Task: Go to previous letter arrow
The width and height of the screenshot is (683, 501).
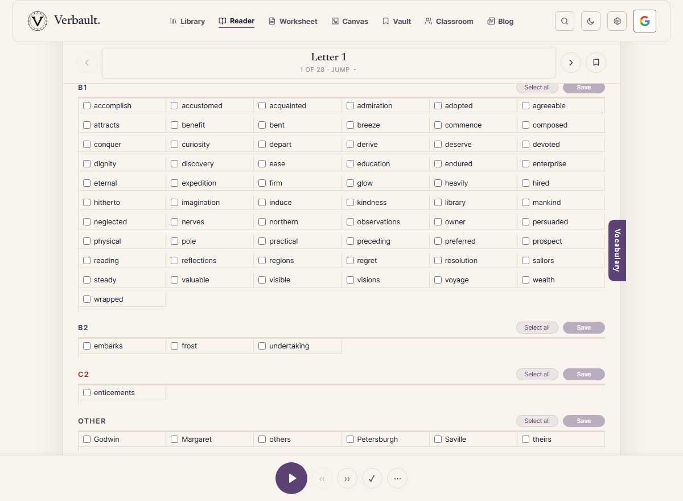Action: pos(87,63)
